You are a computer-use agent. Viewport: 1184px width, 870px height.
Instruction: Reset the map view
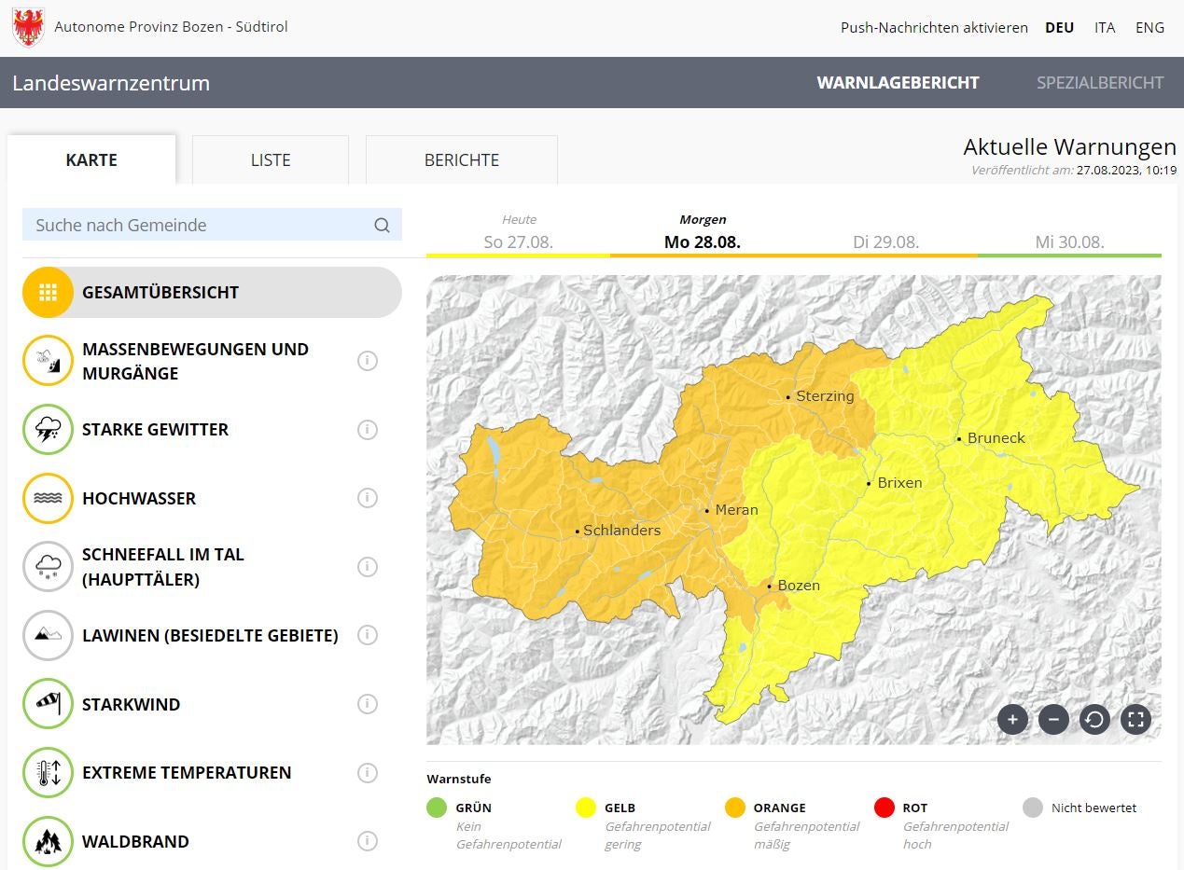pos(1094,719)
